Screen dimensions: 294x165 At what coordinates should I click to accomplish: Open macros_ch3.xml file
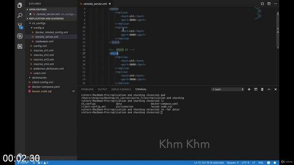click(x=44, y=60)
